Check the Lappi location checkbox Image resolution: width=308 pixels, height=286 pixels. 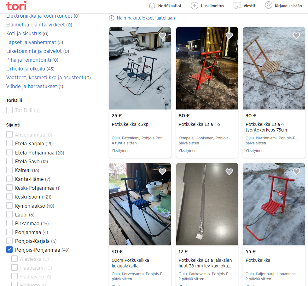9,214
